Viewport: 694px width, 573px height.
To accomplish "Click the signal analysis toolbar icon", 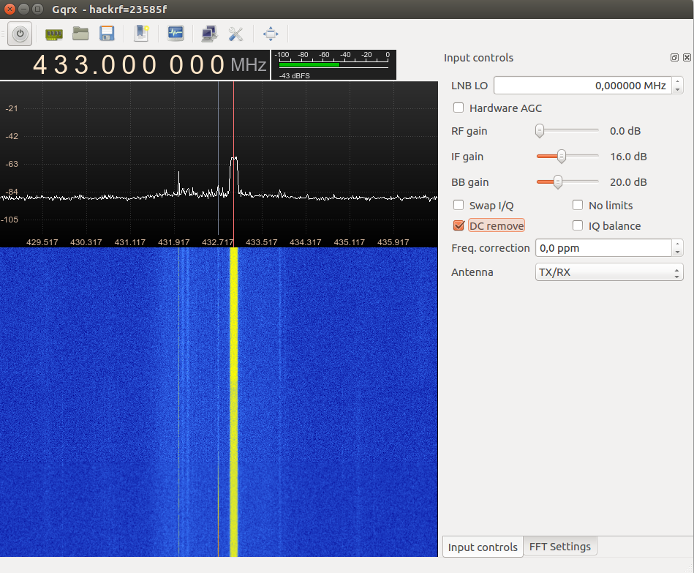I will 176,34.
